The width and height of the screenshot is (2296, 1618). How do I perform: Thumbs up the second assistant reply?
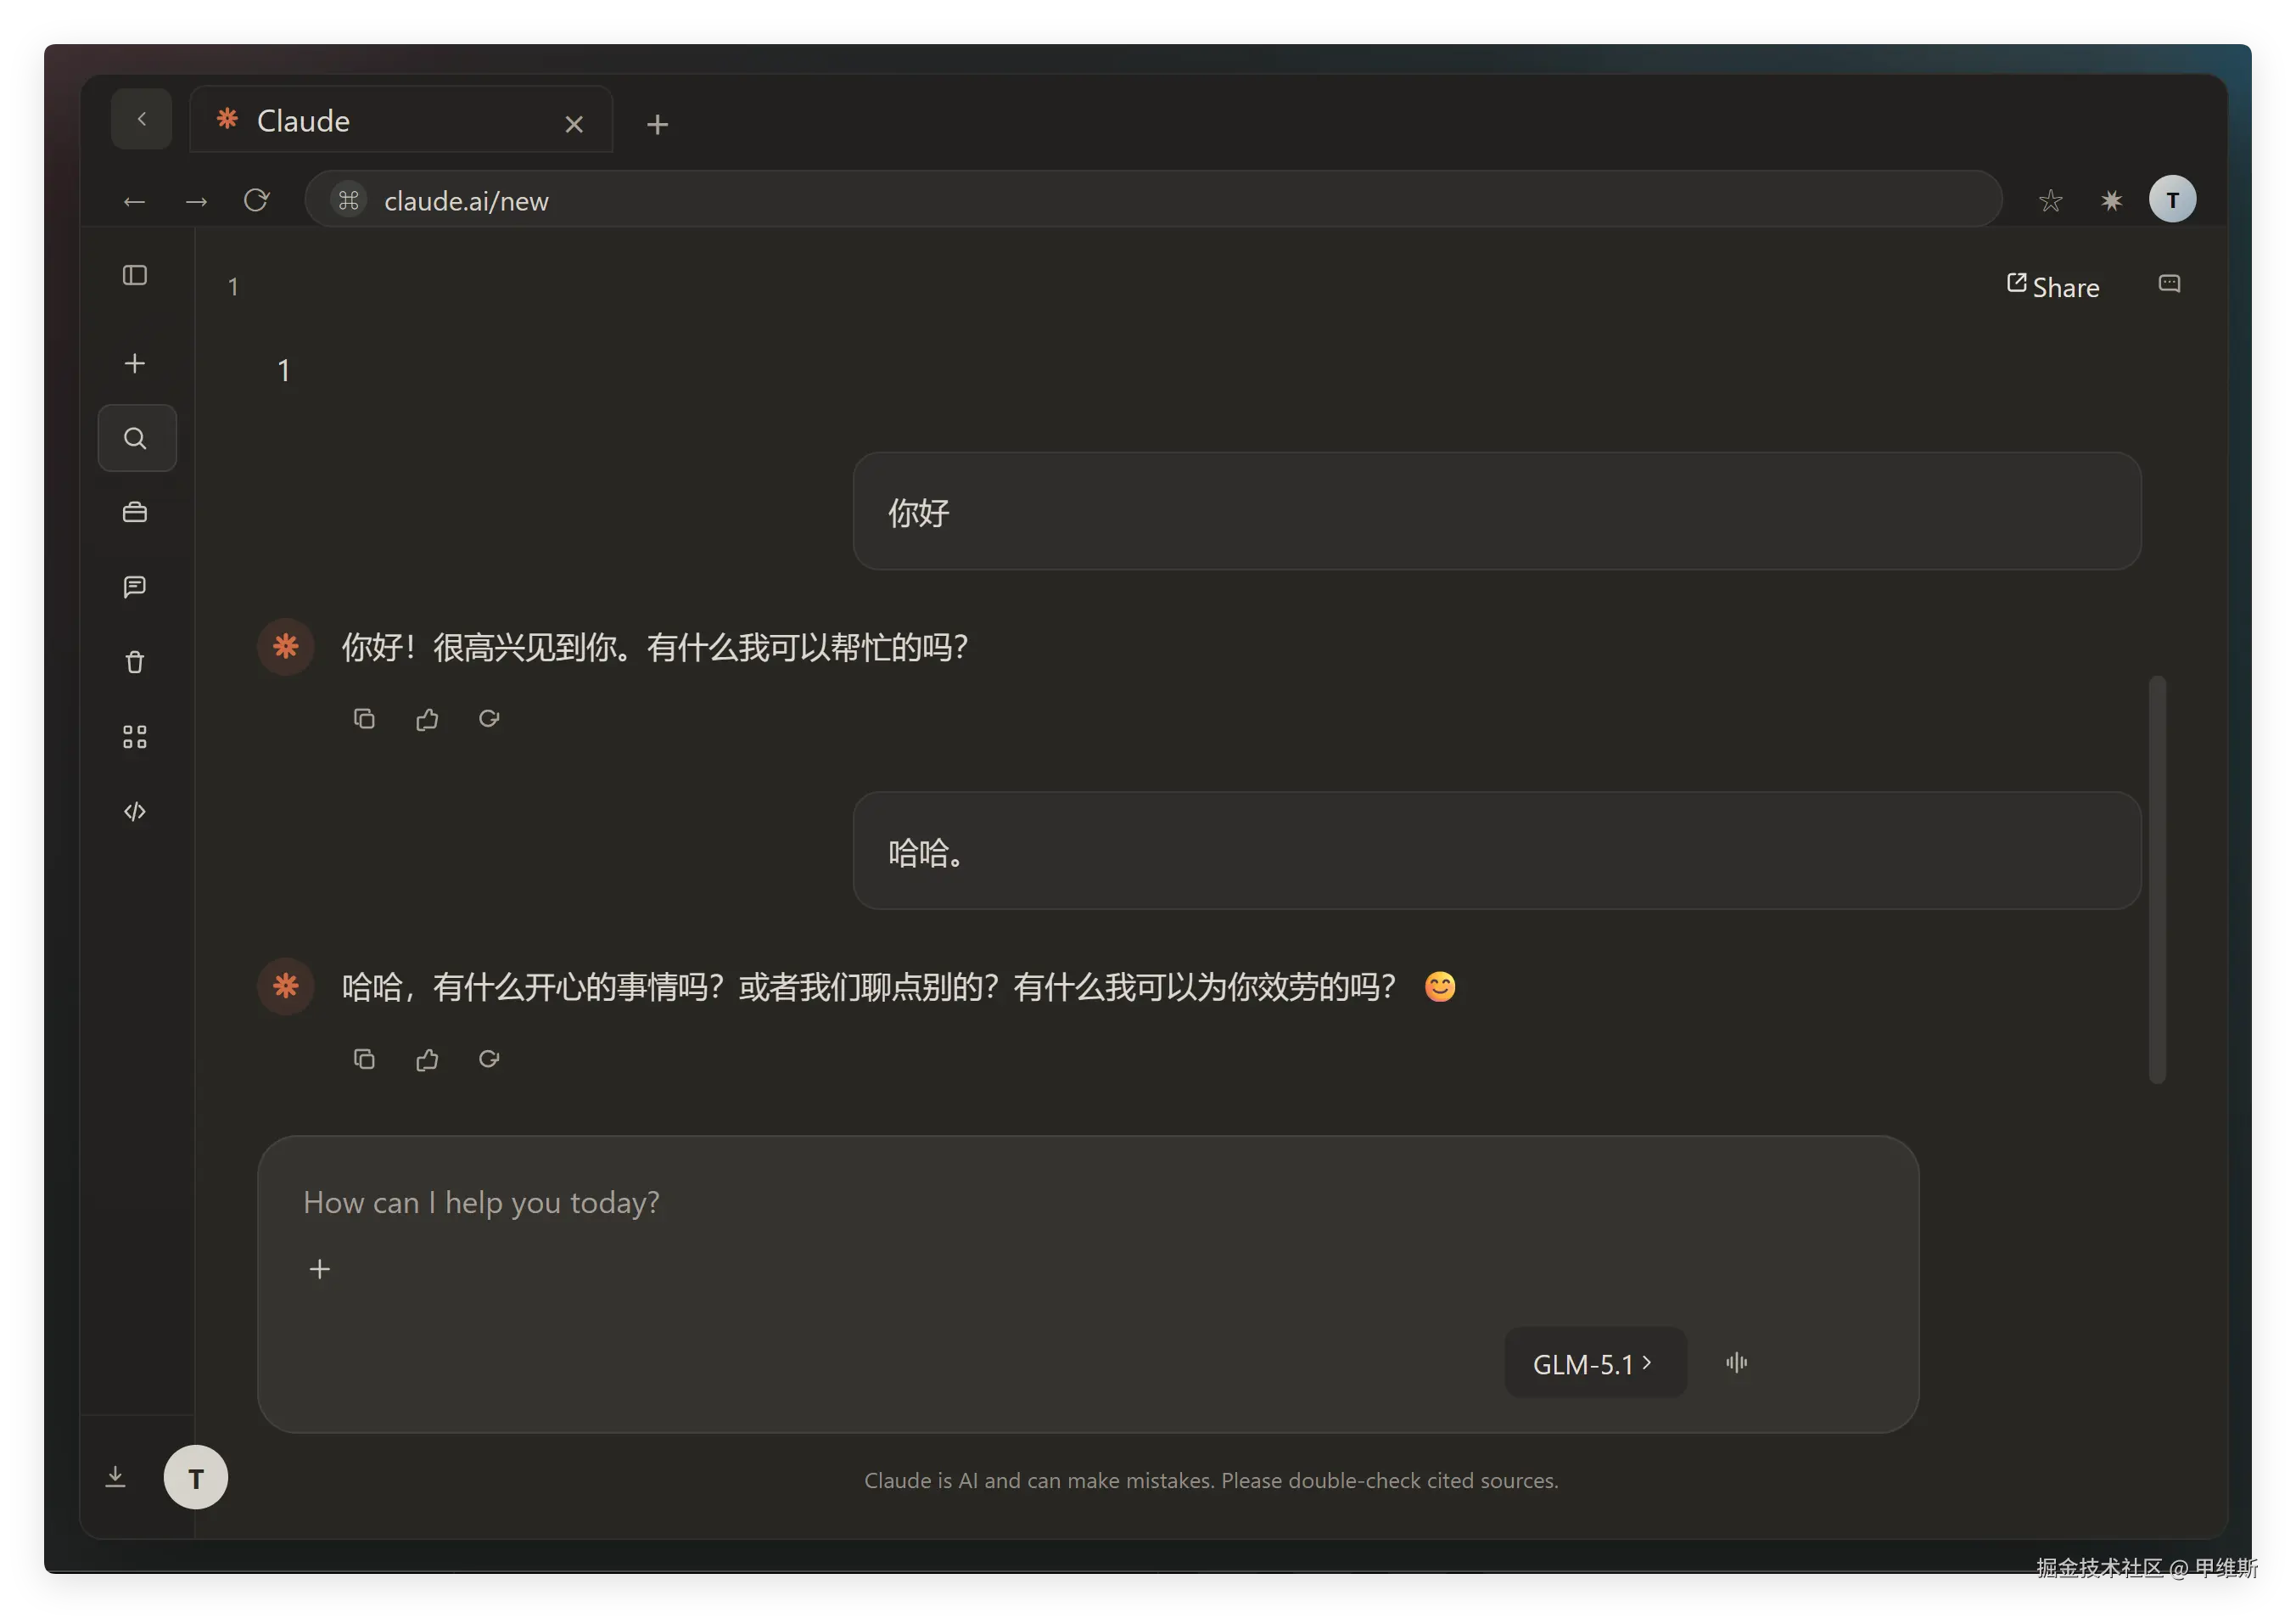[x=427, y=1059]
